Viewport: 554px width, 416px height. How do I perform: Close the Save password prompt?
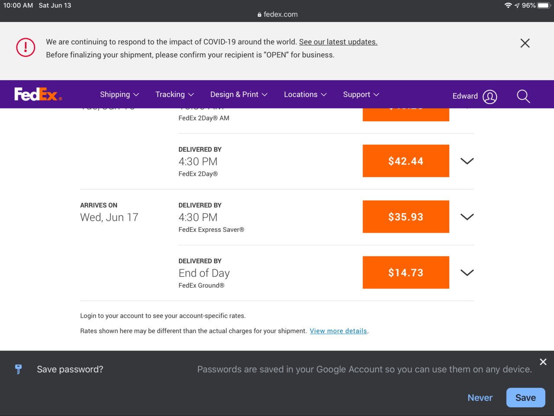[543, 362]
